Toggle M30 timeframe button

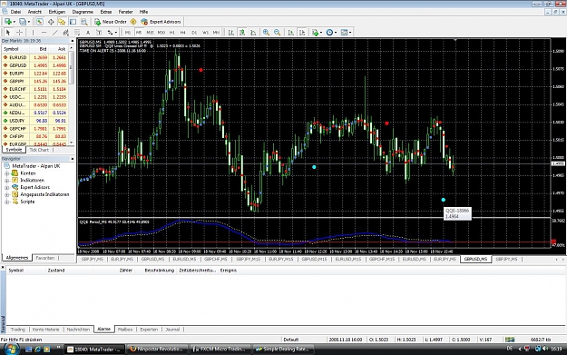tap(161, 33)
